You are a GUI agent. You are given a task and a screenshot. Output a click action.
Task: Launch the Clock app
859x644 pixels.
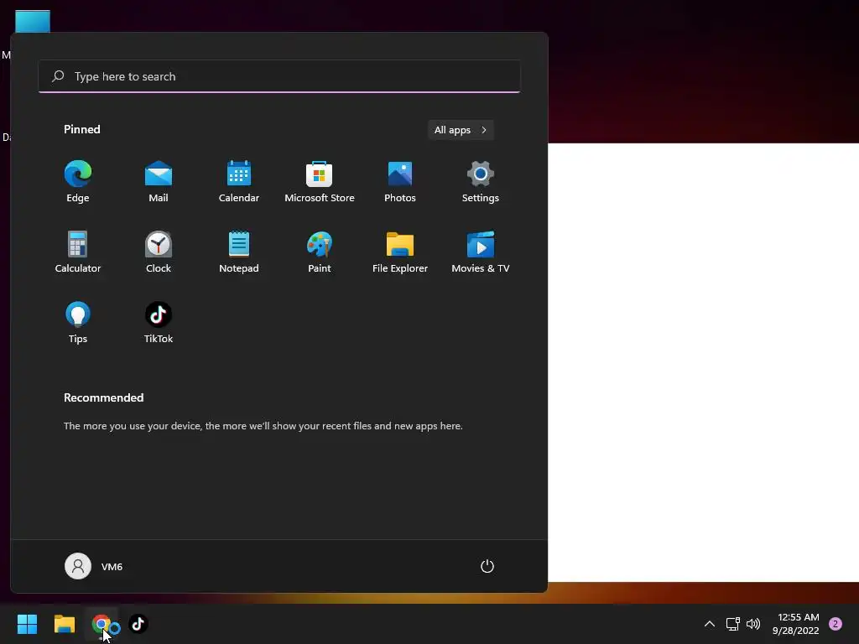pos(159,252)
